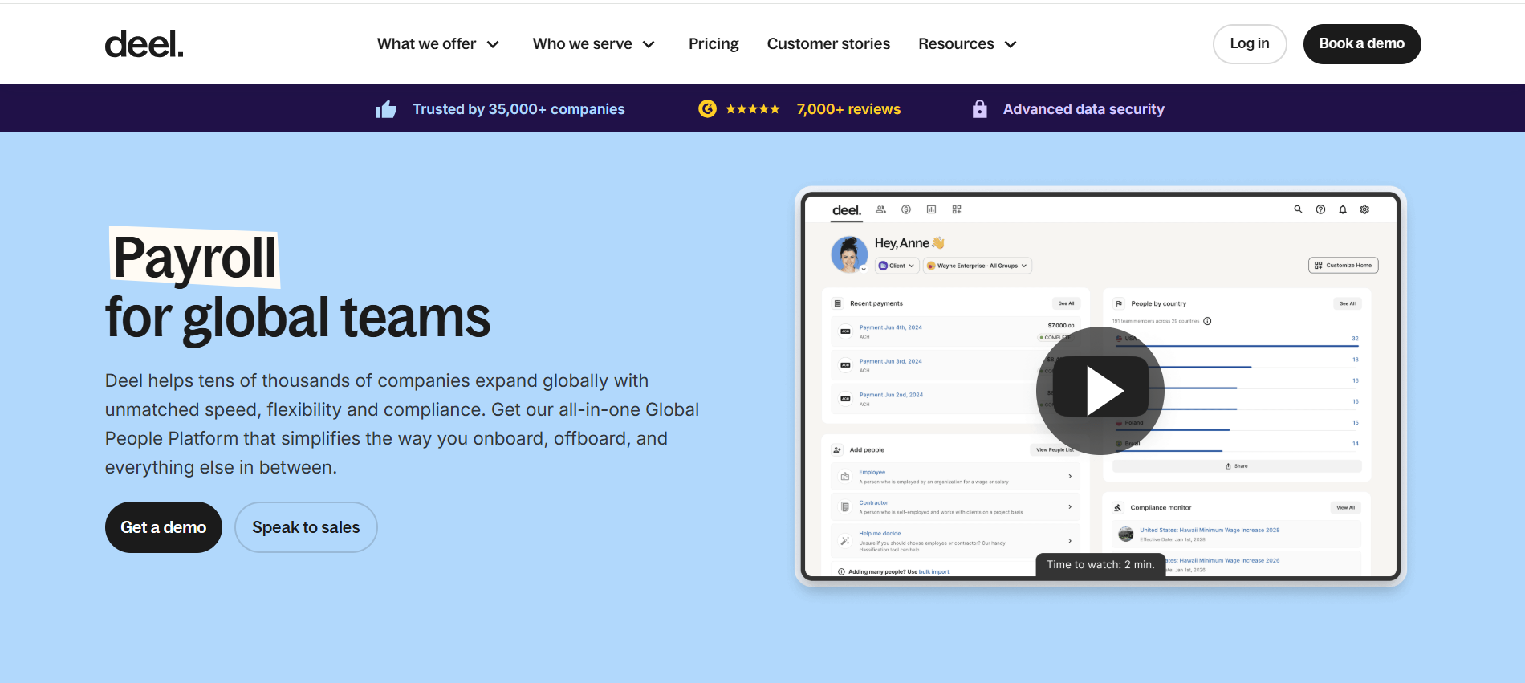Image resolution: width=1525 pixels, height=683 pixels.
Task: Click the Get a demo button
Action: (x=164, y=527)
